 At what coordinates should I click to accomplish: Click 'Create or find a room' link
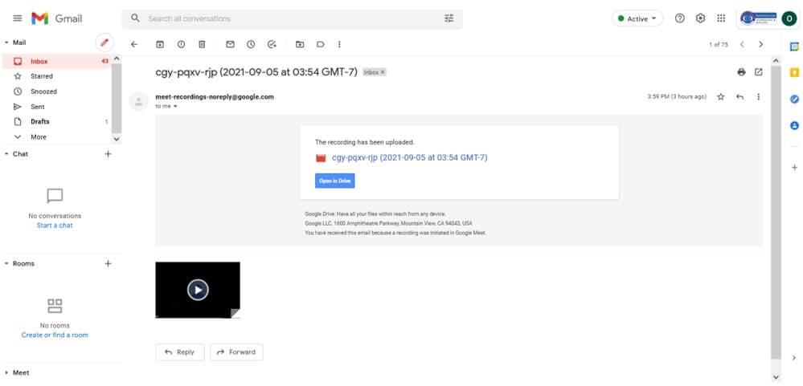55,335
